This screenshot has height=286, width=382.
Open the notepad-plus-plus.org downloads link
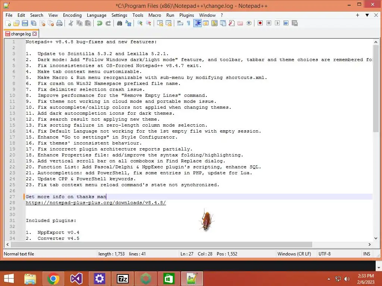tap(96, 203)
